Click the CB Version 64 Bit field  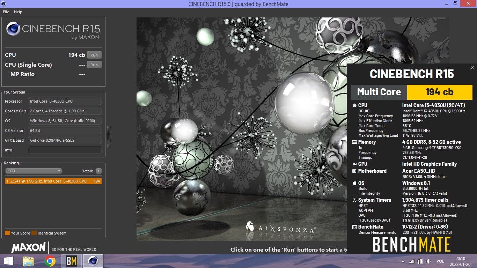tap(65, 131)
